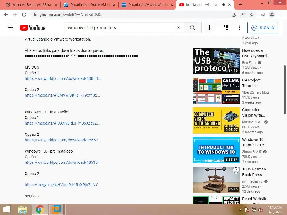This screenshot has width=287, height=215.
Task: Open the YouTube apps grid
Action: pos(226,28)
